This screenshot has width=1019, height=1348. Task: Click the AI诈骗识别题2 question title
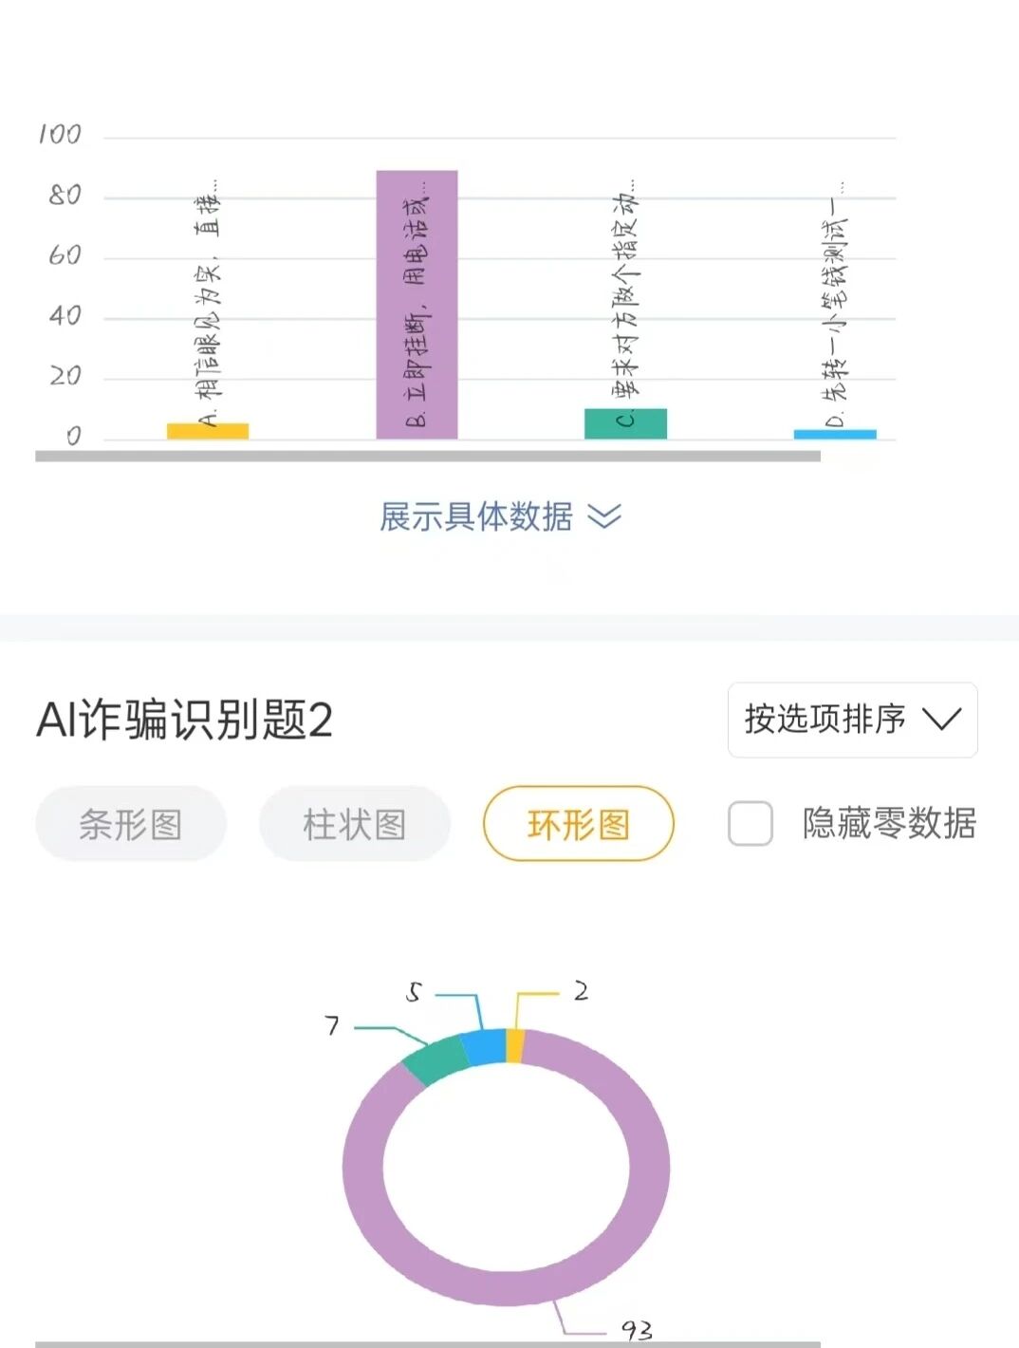(185, 720)
